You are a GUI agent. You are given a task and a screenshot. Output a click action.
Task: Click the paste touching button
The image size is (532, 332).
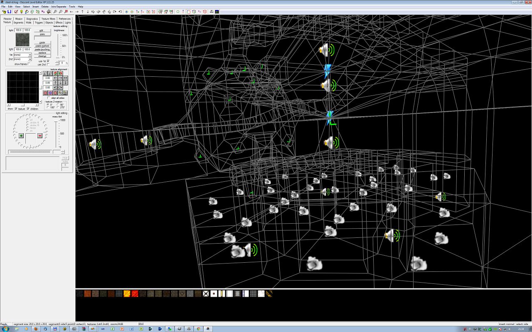[42, 49]
